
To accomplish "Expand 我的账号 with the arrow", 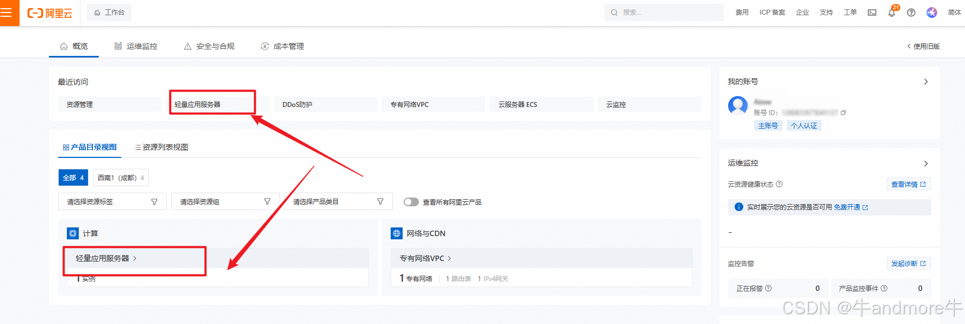I will (926, 82).
